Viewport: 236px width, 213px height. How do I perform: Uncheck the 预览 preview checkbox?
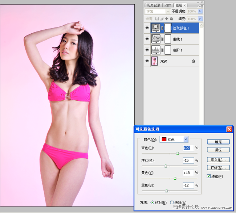[x=209, y=176]
